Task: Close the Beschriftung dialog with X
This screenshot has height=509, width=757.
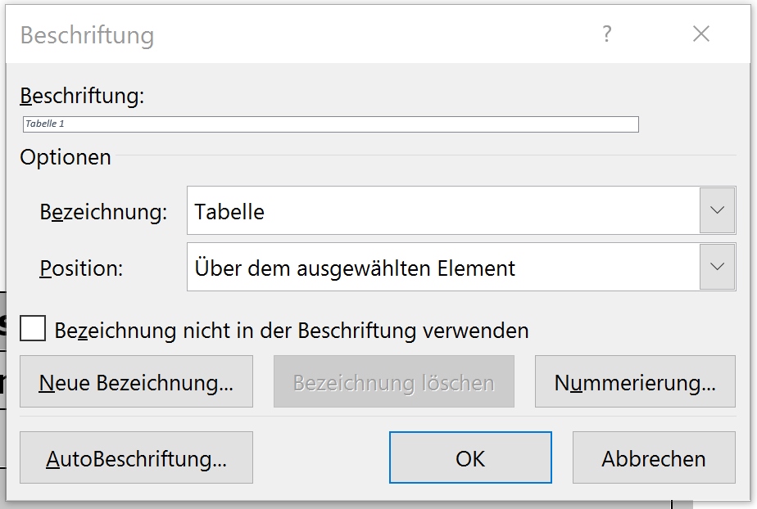Action: coord(701,34)
